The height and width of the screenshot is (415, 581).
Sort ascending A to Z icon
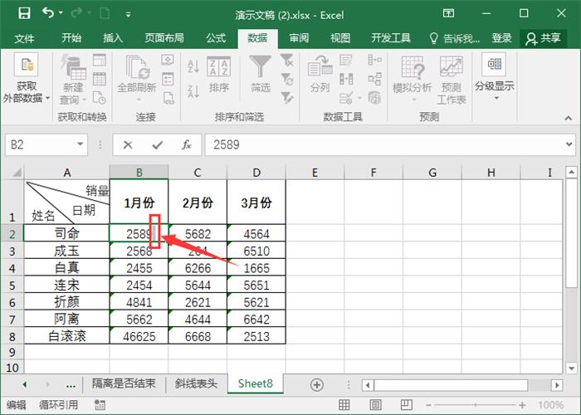point(193,66)
